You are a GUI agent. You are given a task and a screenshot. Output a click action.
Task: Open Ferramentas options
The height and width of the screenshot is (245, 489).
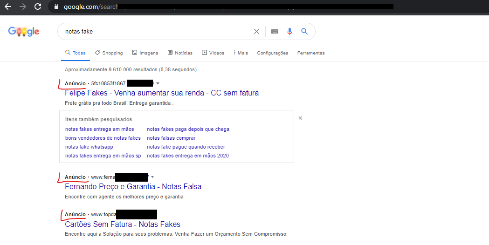311,53
